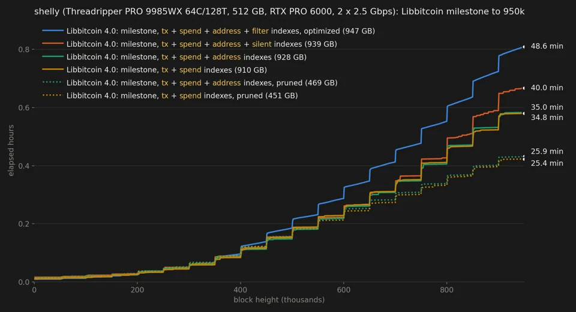Screen dimensions: 576x312
Task: Click the '25.9 min' end label
Action: click(547, 151)
